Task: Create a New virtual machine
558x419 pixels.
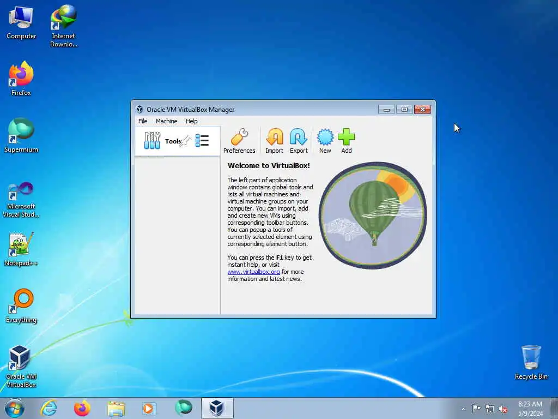Action: point(325,141)
